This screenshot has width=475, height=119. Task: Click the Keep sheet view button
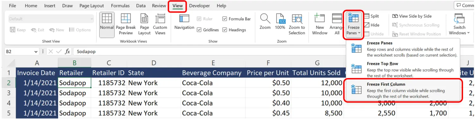18,30
